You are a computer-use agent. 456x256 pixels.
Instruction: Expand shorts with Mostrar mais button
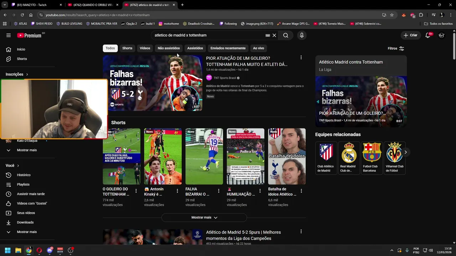(x=204, y=217)
